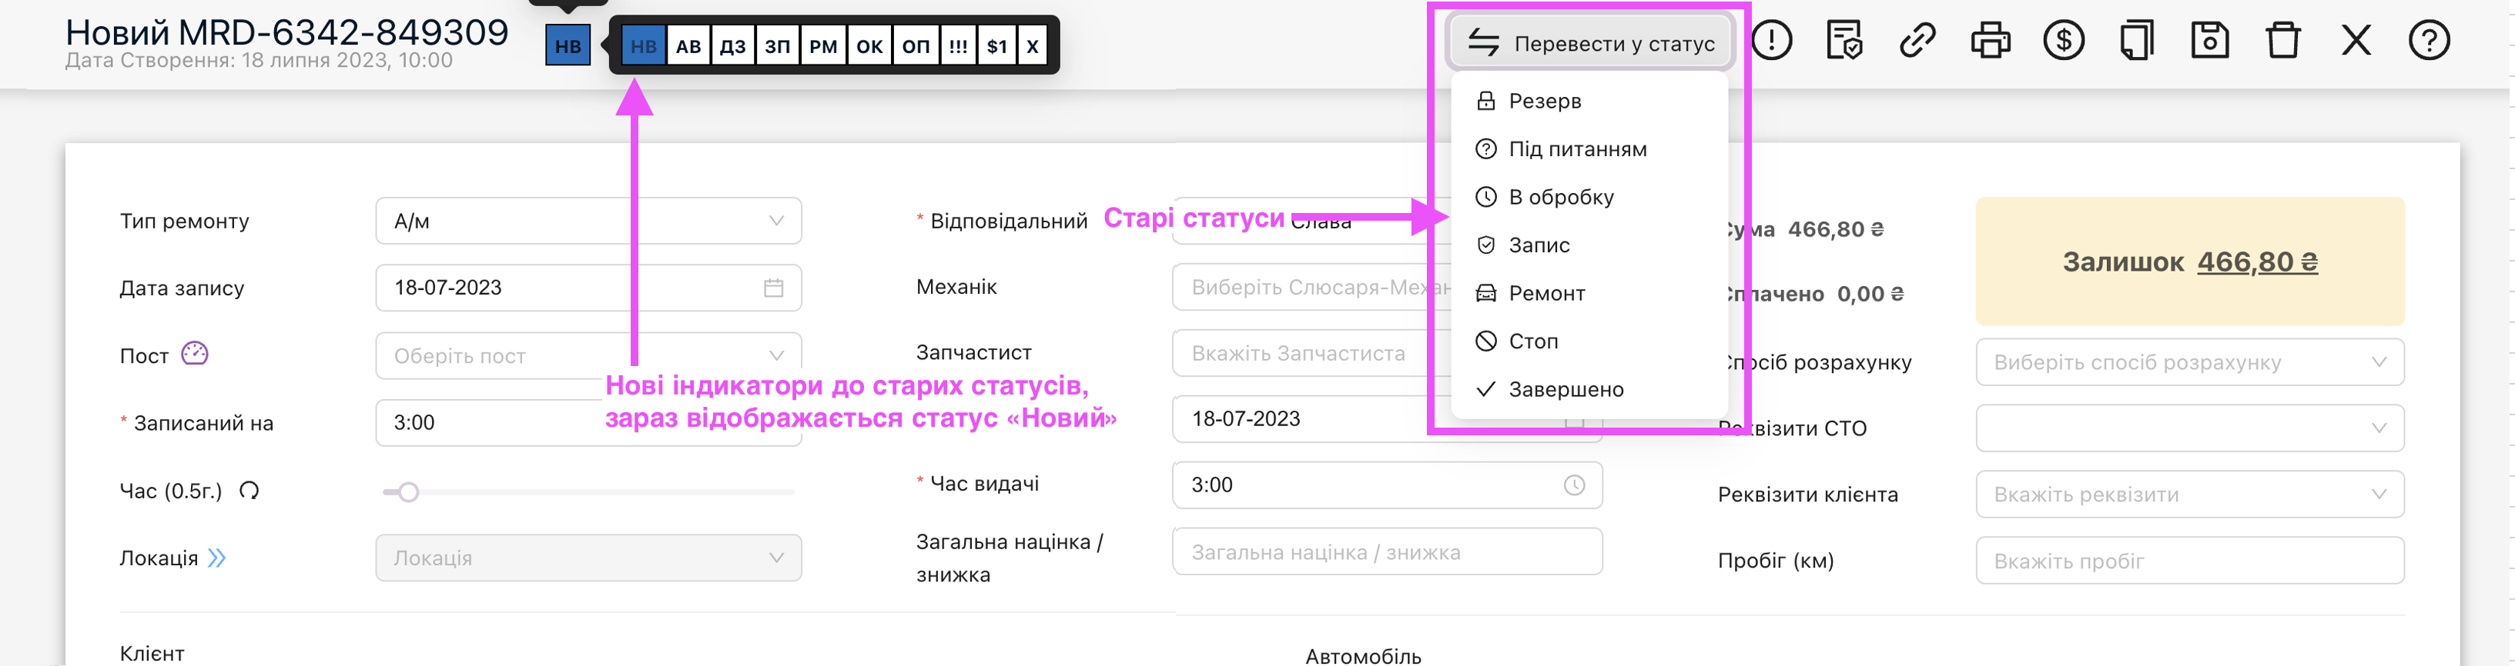Delete the order with trash icon

pos(2282,41)
